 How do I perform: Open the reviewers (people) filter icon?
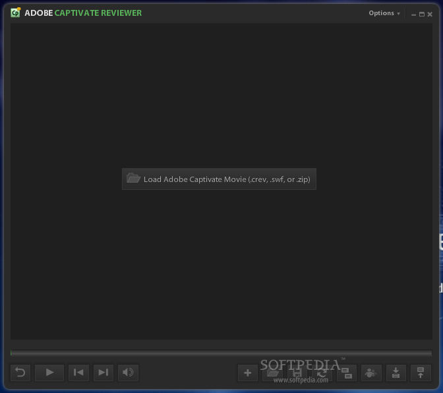[x=371, y=373]
